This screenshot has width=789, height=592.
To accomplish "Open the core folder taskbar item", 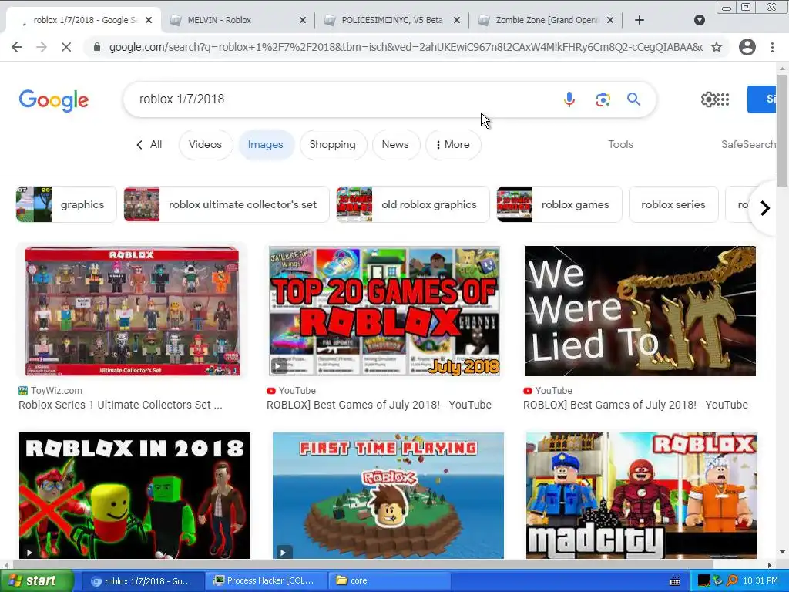I will click(x=391, y=581).
